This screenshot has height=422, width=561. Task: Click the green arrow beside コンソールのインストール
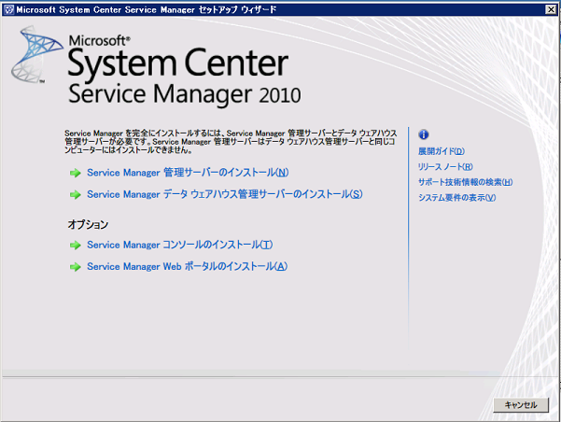pos(76,246)
